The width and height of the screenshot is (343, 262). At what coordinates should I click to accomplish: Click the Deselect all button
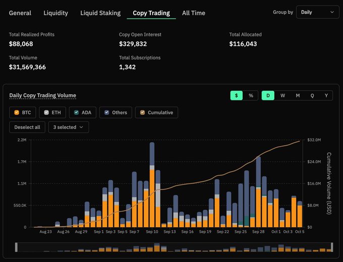(27, 127)
